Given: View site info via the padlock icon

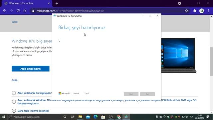Looking at the screenshot, I should (x=33, y=11).
